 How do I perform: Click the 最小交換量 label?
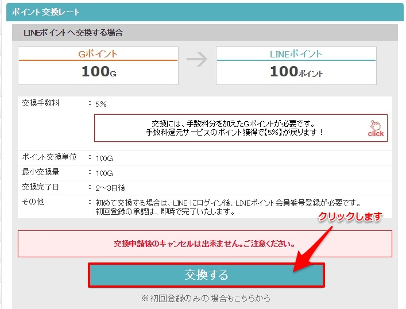41,172
